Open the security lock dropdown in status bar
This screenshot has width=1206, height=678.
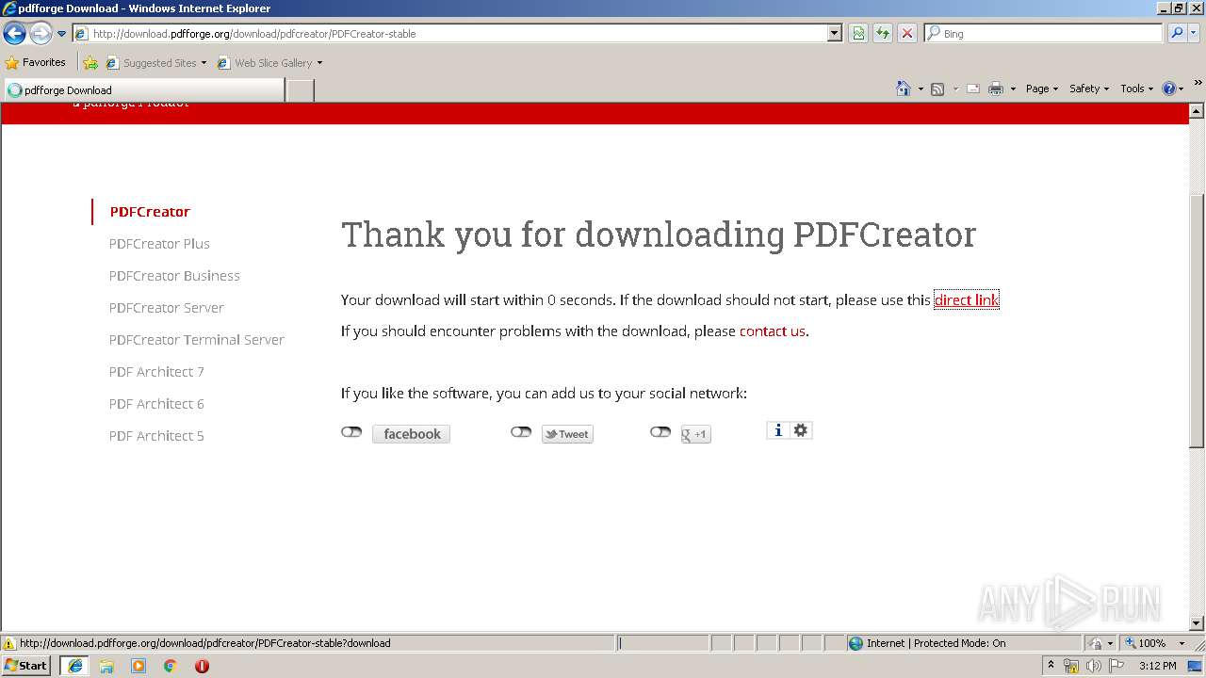1100,643
